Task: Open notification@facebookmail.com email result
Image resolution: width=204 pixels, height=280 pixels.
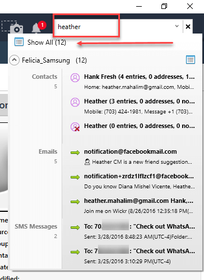Action: click(x=131, y=151)
